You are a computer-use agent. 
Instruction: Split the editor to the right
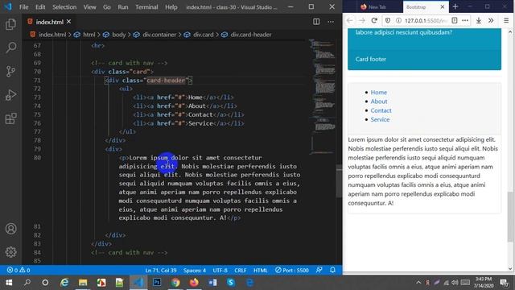pyautogui.click(x=316, y=22)
